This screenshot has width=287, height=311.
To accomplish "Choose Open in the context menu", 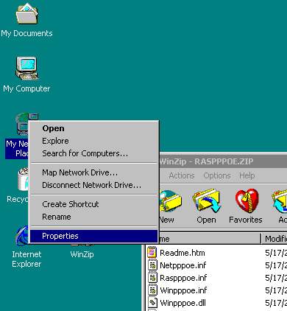I will point(94,128).
